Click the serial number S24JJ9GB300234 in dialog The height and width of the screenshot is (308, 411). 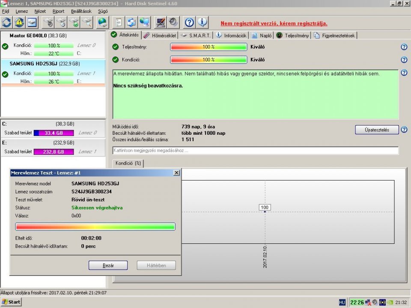[x=92, y=192]
